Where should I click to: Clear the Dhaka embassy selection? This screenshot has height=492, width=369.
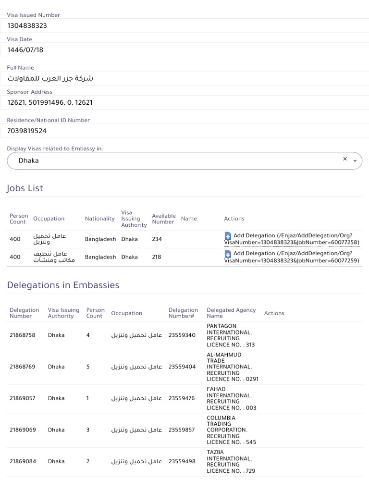coord(345,159)
